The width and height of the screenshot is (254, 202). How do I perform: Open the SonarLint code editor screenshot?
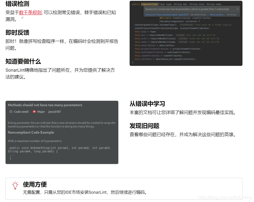tap(186, 33)
